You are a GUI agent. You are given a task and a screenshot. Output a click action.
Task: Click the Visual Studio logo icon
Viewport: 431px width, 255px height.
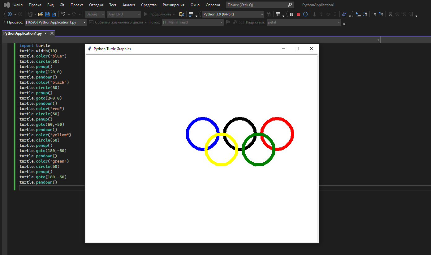[x=6, y=5]
